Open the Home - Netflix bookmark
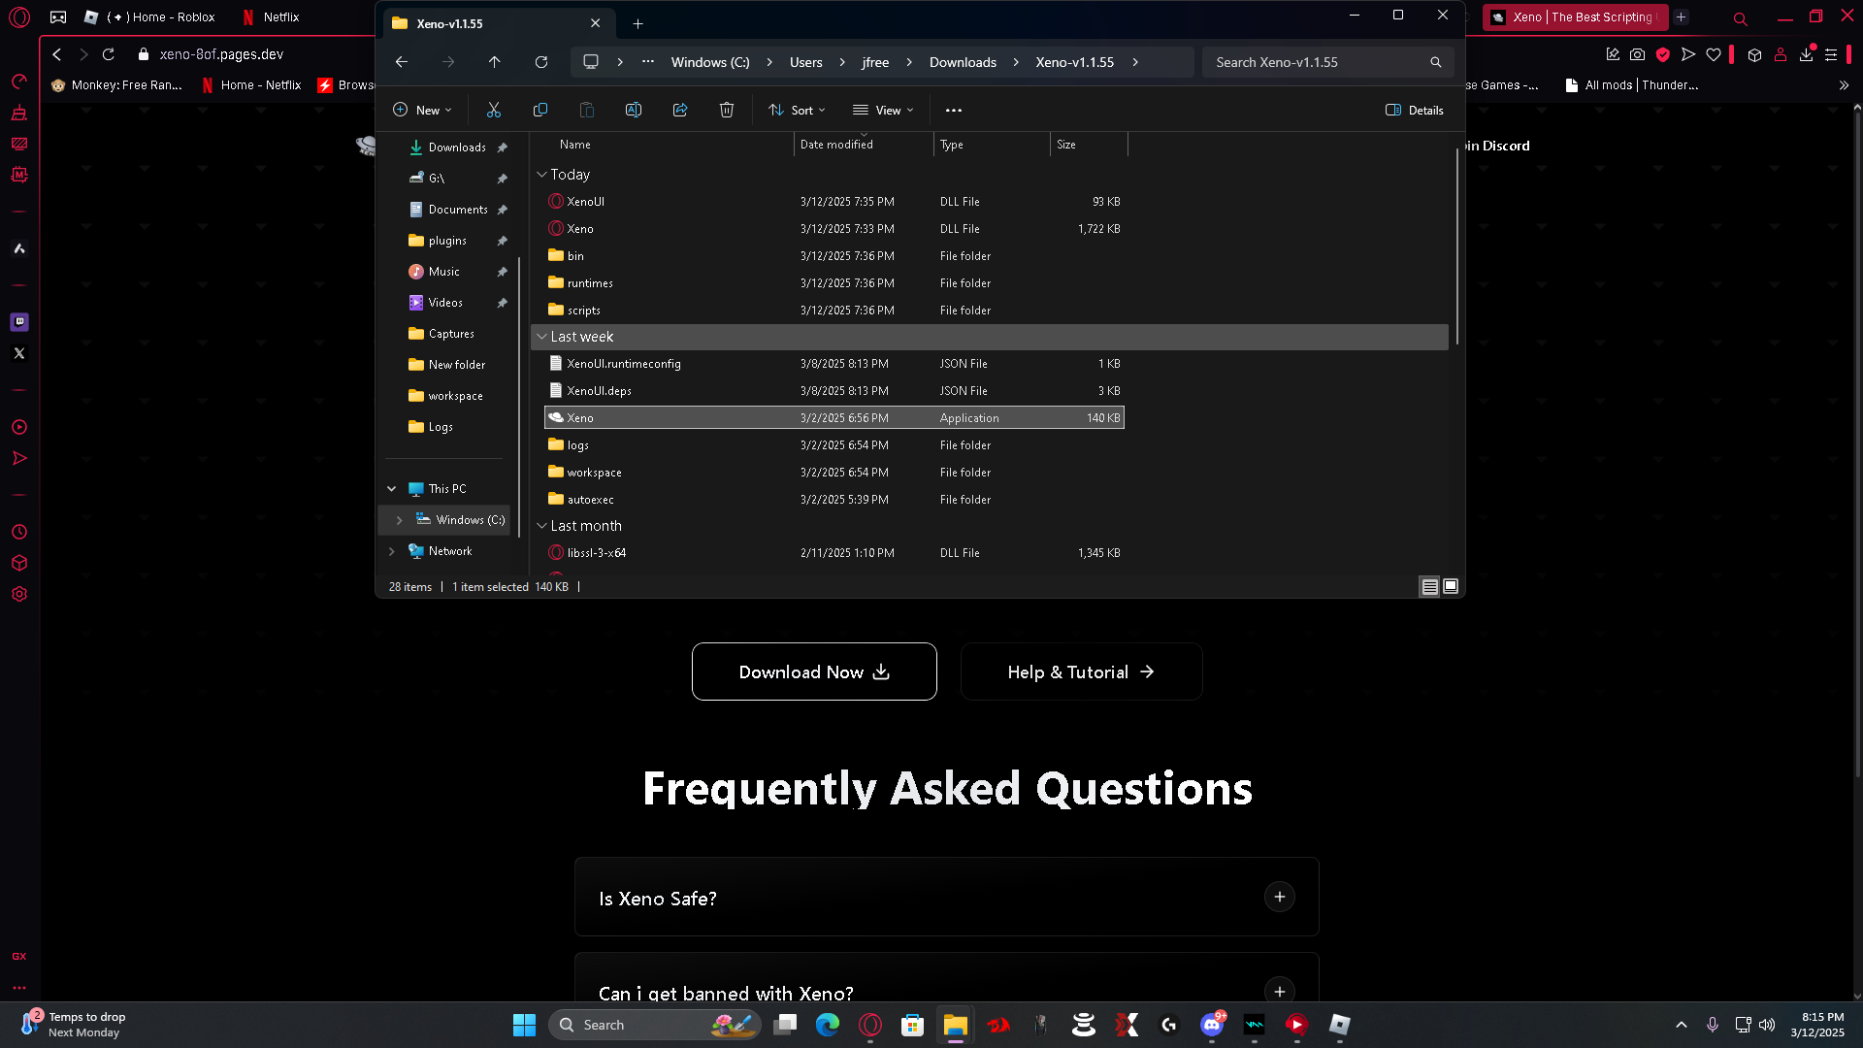1863x1048 pixels. coord(251,85)
